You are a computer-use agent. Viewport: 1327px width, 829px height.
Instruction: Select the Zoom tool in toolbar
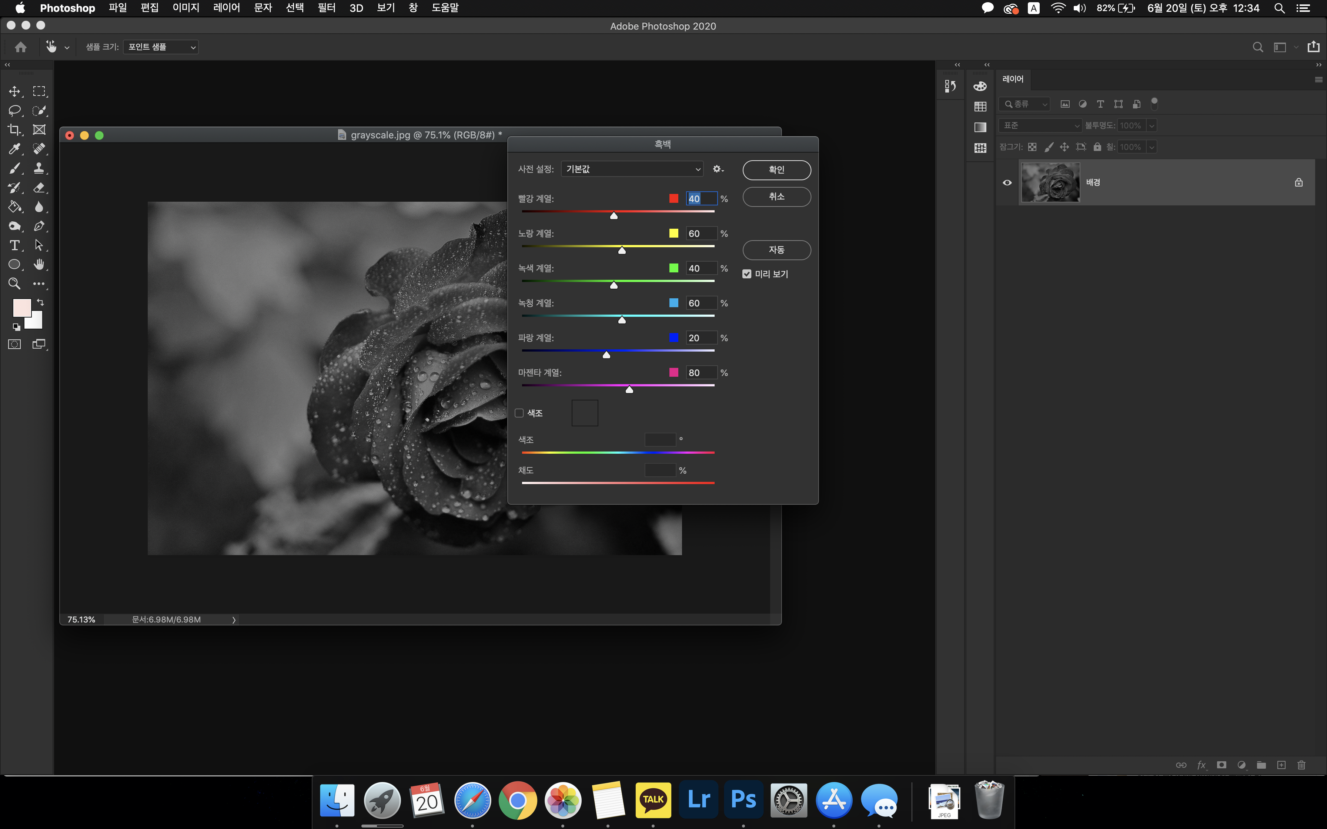[14, 283]
